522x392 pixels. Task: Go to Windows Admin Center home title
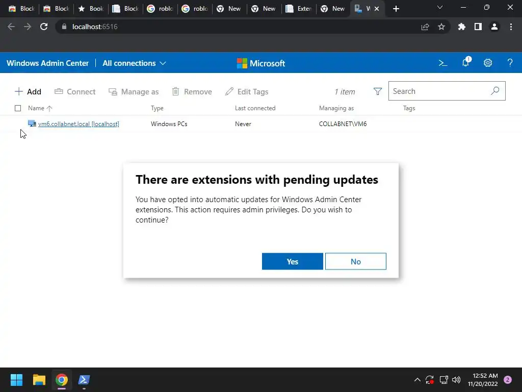(x=47, y=63)
